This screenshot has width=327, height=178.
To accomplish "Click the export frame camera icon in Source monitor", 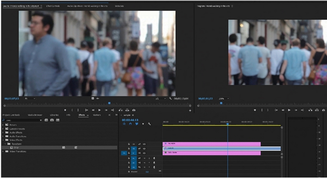I will click(134, 110).
